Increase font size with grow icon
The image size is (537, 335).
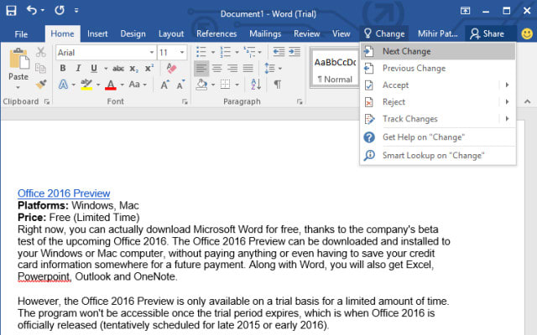pyautogui.click(x=164, y=84)
